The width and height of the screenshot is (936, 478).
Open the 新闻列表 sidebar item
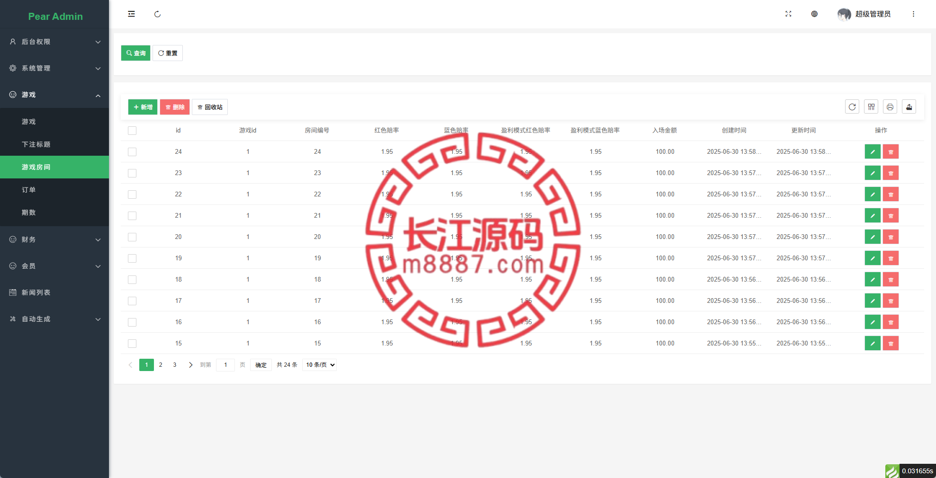point(54,292)
